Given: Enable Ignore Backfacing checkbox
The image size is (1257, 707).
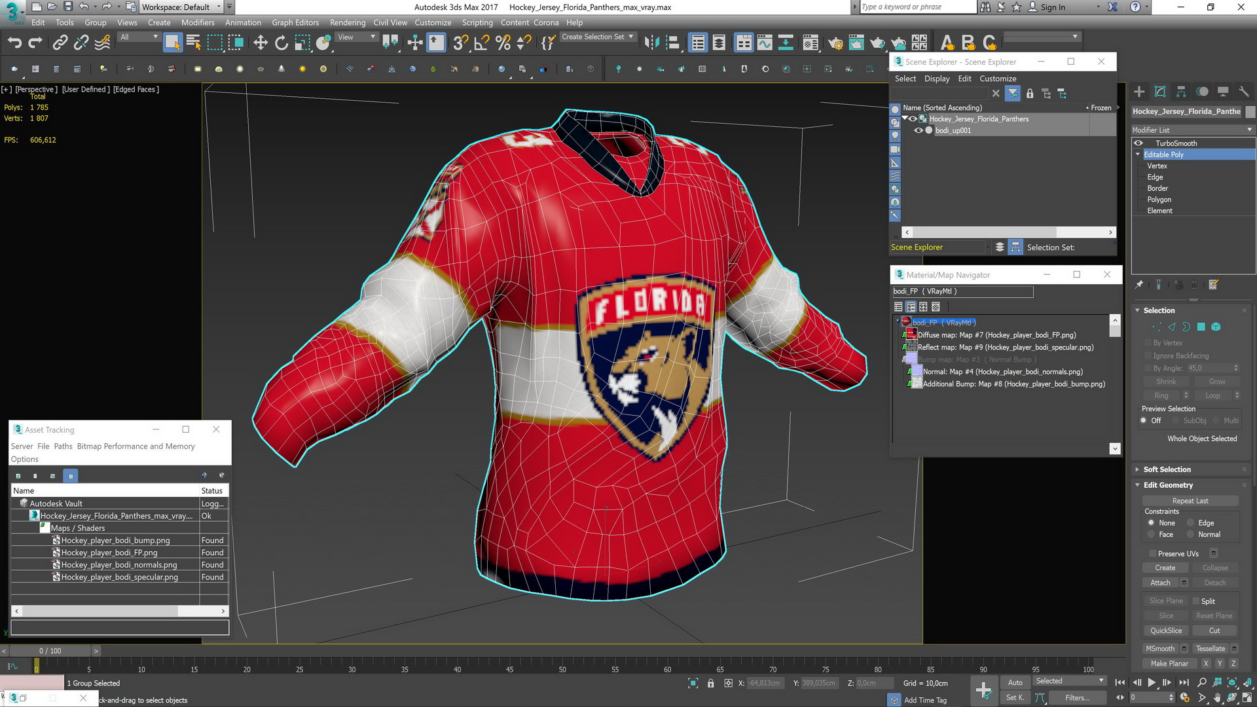Looking at the screenshot, I should (1148, 355).
